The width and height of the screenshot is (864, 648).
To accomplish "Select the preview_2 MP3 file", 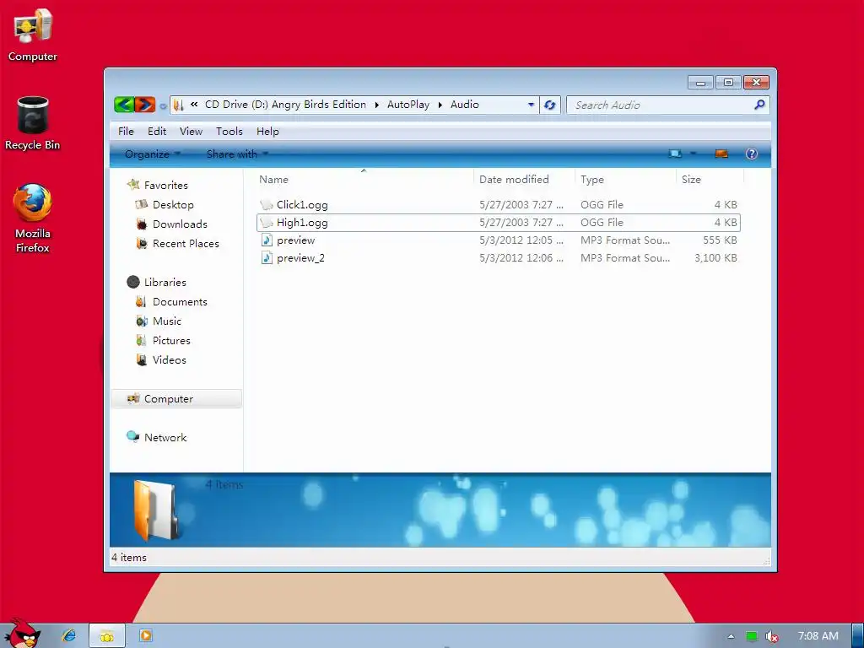I will 498,258.
